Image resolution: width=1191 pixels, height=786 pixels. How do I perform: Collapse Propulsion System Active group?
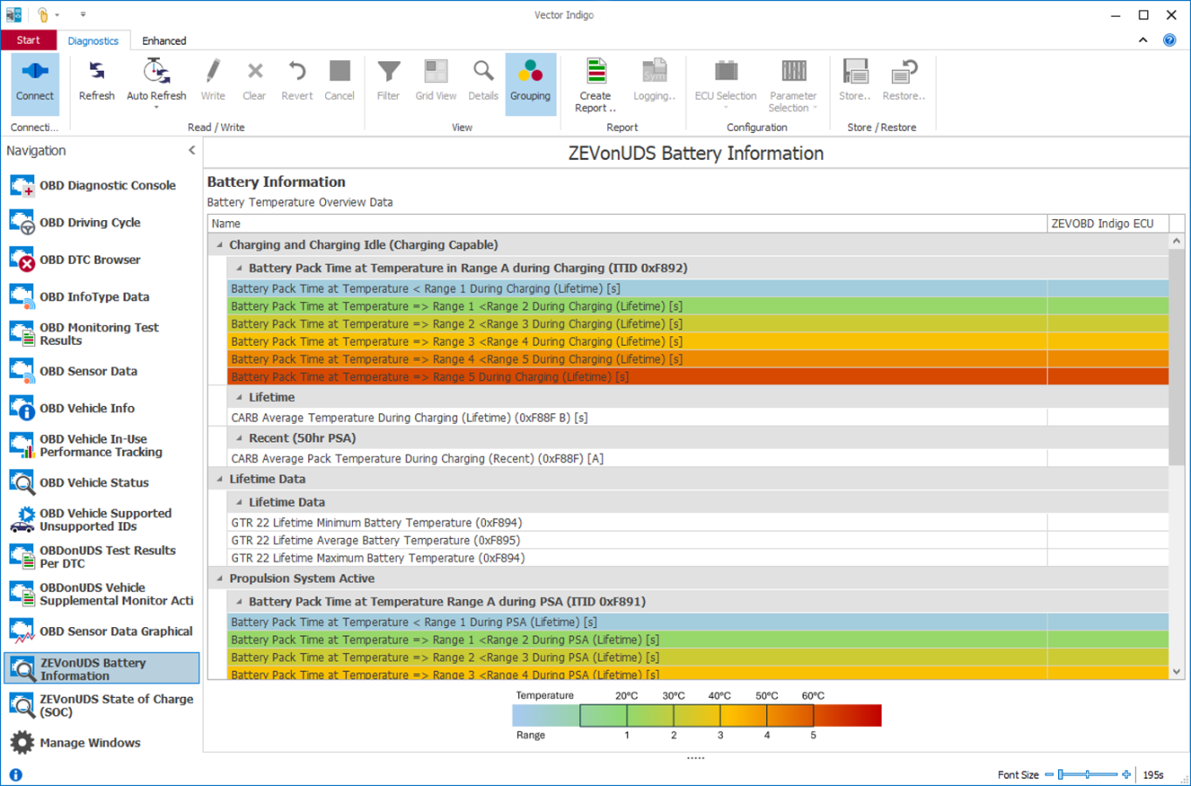tap(219, 578)
